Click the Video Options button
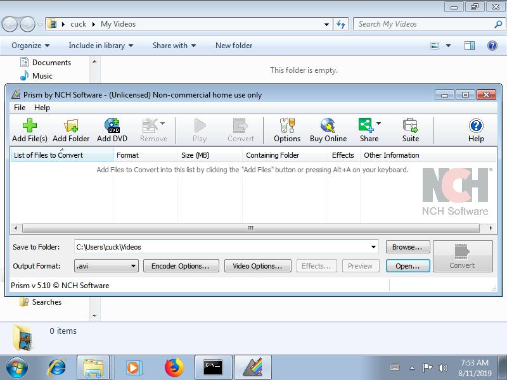The width and height of the screenshot is (507, 380). point(257,266)
